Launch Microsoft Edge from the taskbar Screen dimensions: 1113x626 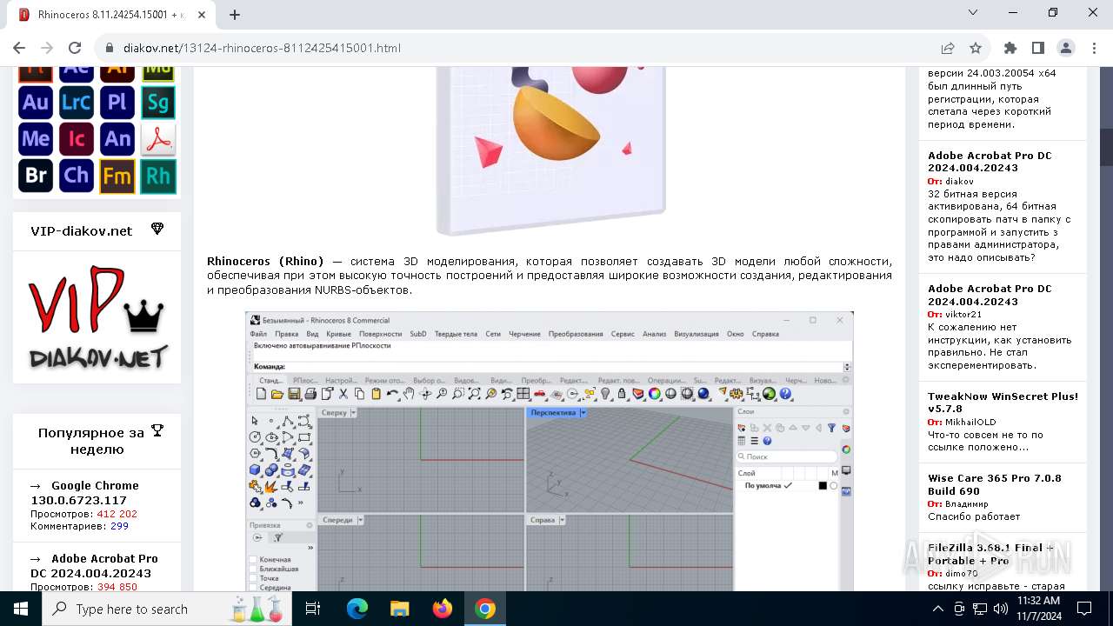tap(357, 609)
